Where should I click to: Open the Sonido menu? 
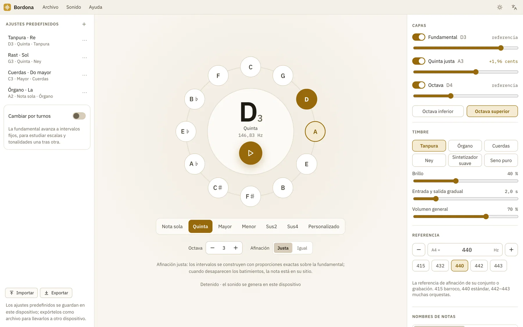[x=74, y=7]
